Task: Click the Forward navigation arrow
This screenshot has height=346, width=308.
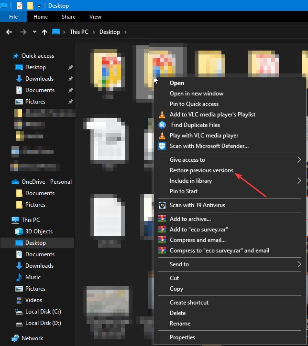Action: [23, 32]
